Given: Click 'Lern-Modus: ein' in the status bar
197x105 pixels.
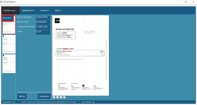Looking at the screenshot, I should (88, 102).
